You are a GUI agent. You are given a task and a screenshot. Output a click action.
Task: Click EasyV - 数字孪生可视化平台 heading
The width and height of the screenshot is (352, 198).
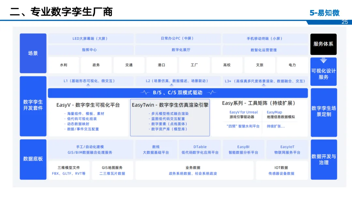click(88, 105)
